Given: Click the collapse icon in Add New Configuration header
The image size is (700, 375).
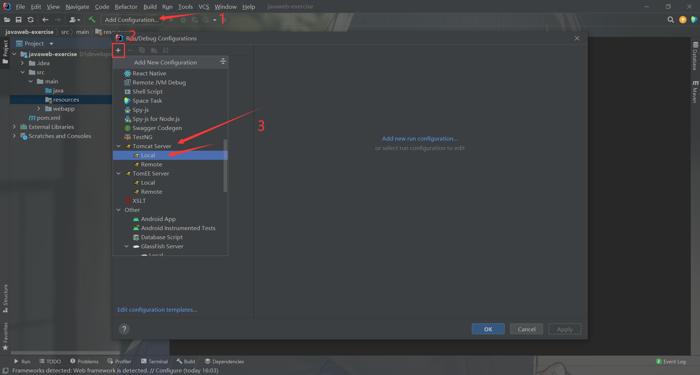Looking at the screenshot, I should pos(223,62).
